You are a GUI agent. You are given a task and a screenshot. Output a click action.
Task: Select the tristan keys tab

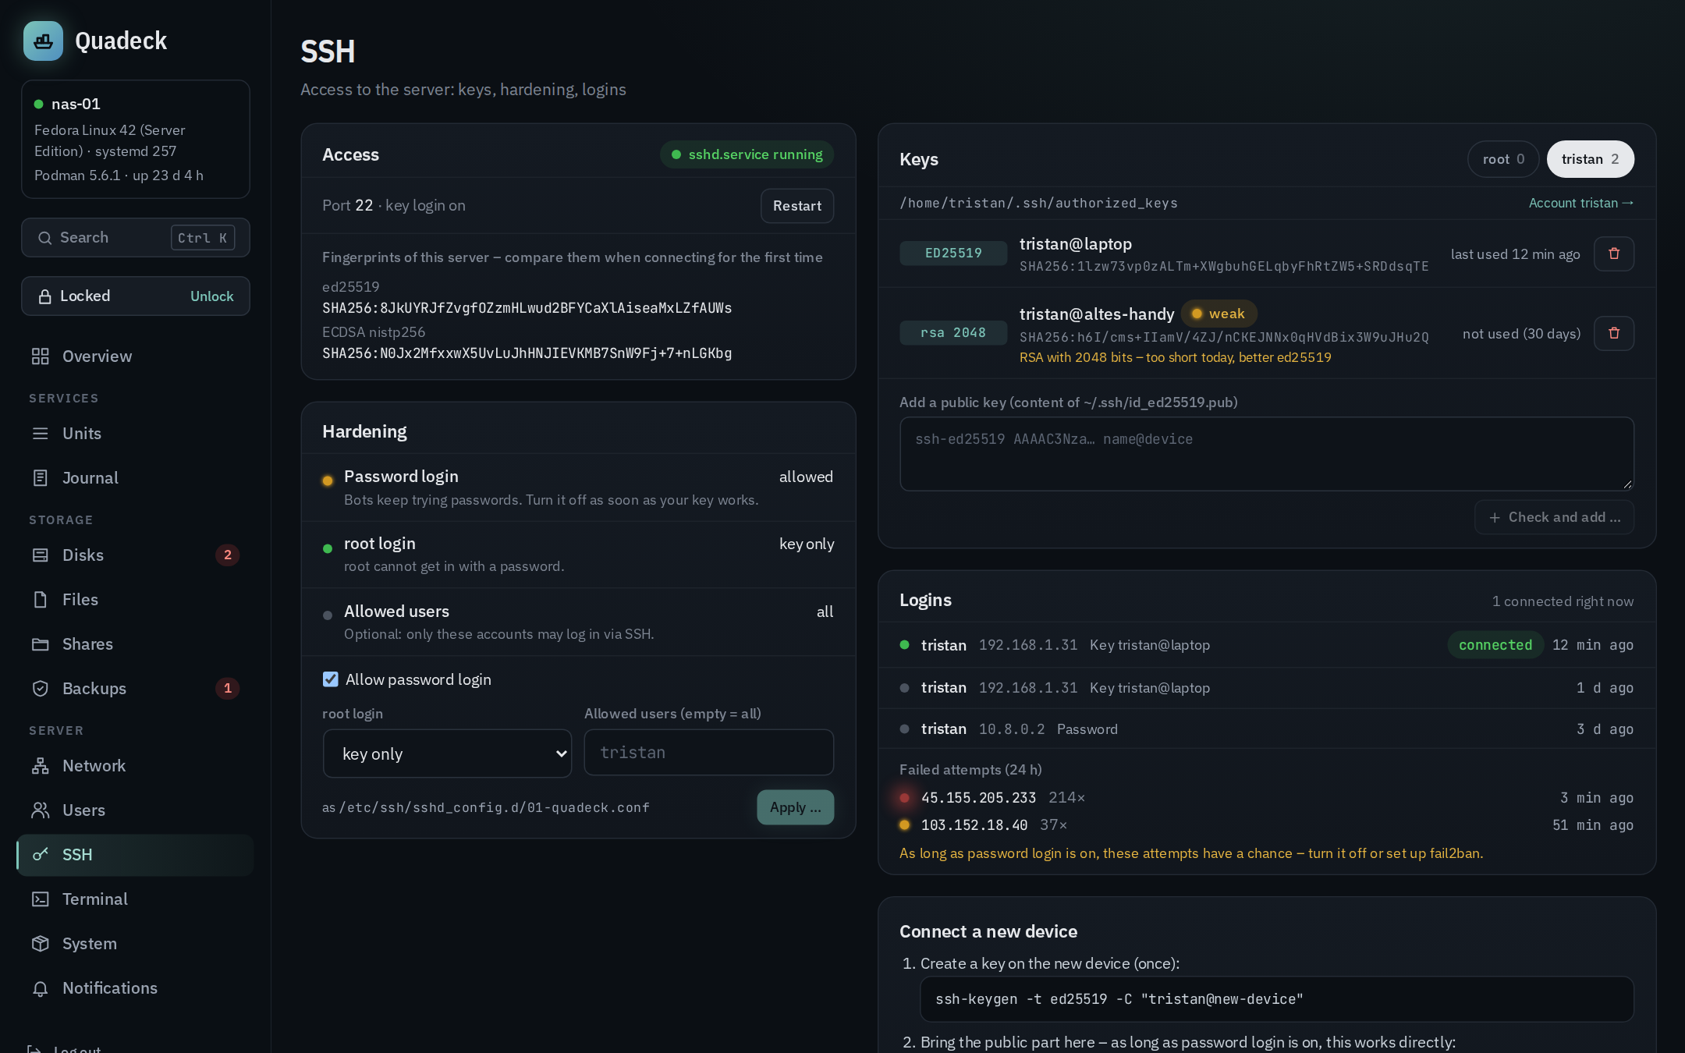[x=1591, y=159]
